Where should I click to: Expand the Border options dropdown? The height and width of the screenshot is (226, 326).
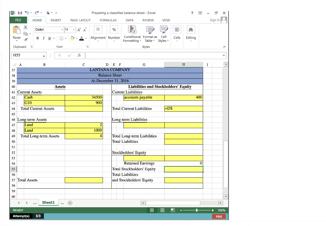point(66,38)
